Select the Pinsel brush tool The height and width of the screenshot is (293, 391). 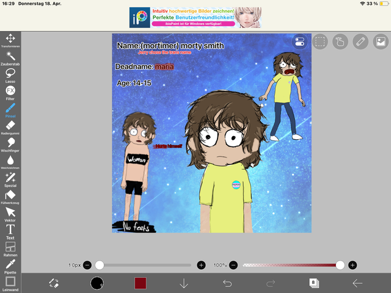(x=10, y=110)
